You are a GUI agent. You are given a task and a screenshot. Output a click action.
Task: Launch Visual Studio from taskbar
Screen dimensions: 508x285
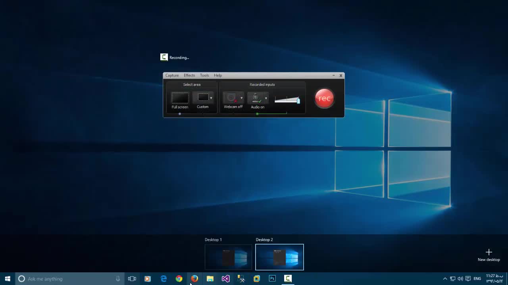pos(225,279)
